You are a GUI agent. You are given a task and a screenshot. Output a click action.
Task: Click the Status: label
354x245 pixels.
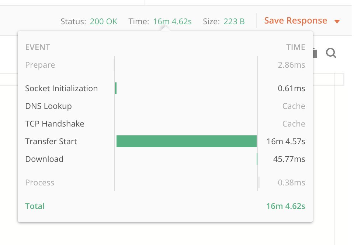pos(73,22)
